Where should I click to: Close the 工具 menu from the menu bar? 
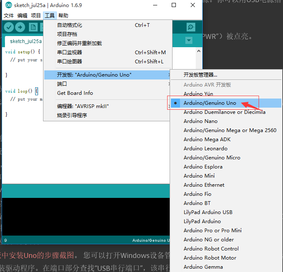(50, 16)
